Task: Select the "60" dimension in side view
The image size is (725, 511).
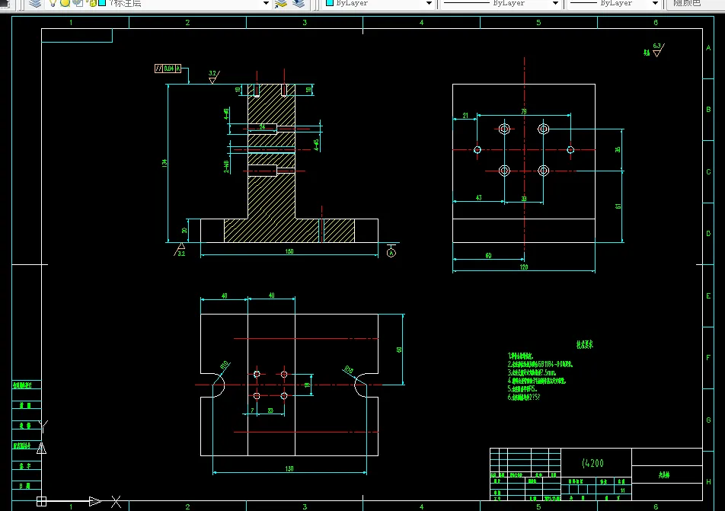Action: pyautogui.click(x=488, y=256)
